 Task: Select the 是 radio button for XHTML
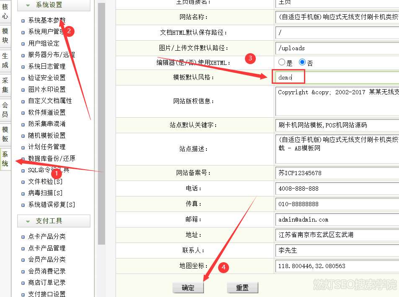click(x=282, y=62)
